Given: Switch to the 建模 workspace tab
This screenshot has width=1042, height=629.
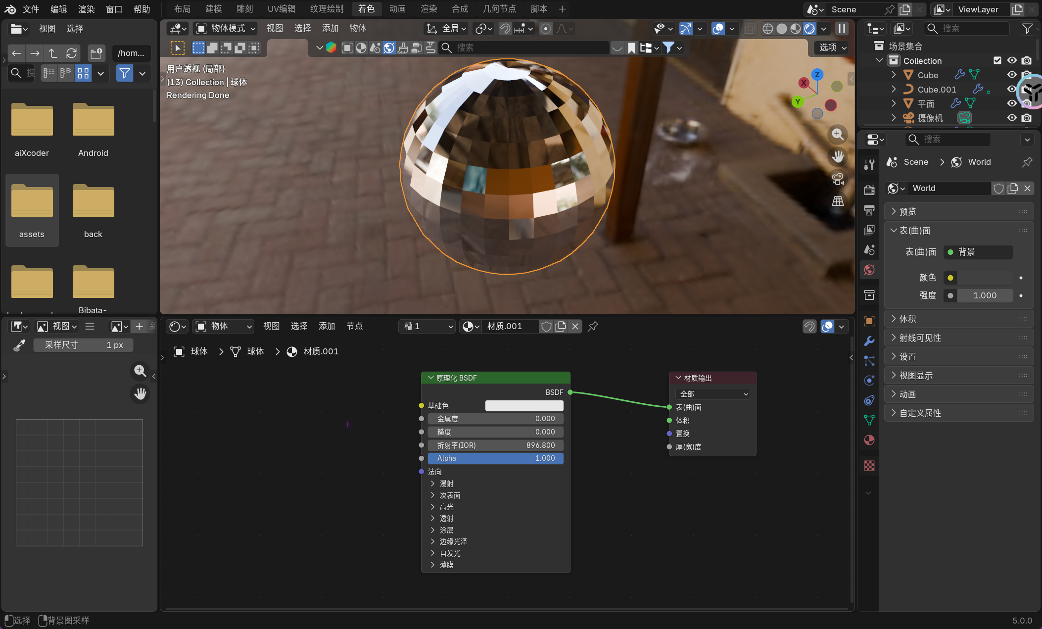Looking at the screenshot, I should pyautogui.click(x=213, y=9).
